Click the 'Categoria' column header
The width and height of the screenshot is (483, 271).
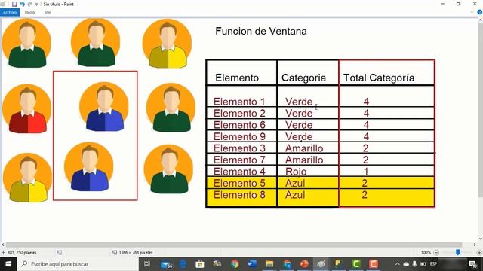pyautogui.click(x=303, y=78)
